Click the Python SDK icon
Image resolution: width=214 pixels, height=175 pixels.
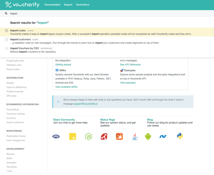180,136
